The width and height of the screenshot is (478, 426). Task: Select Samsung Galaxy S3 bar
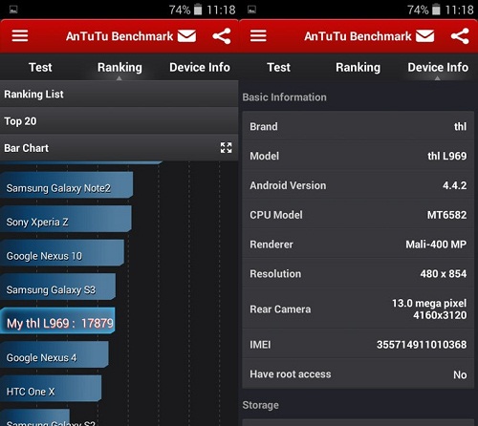tap(58, 287)
